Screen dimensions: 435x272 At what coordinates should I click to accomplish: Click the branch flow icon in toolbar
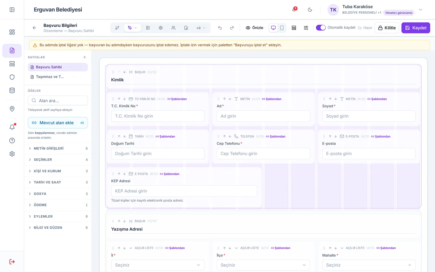[117, 28]
